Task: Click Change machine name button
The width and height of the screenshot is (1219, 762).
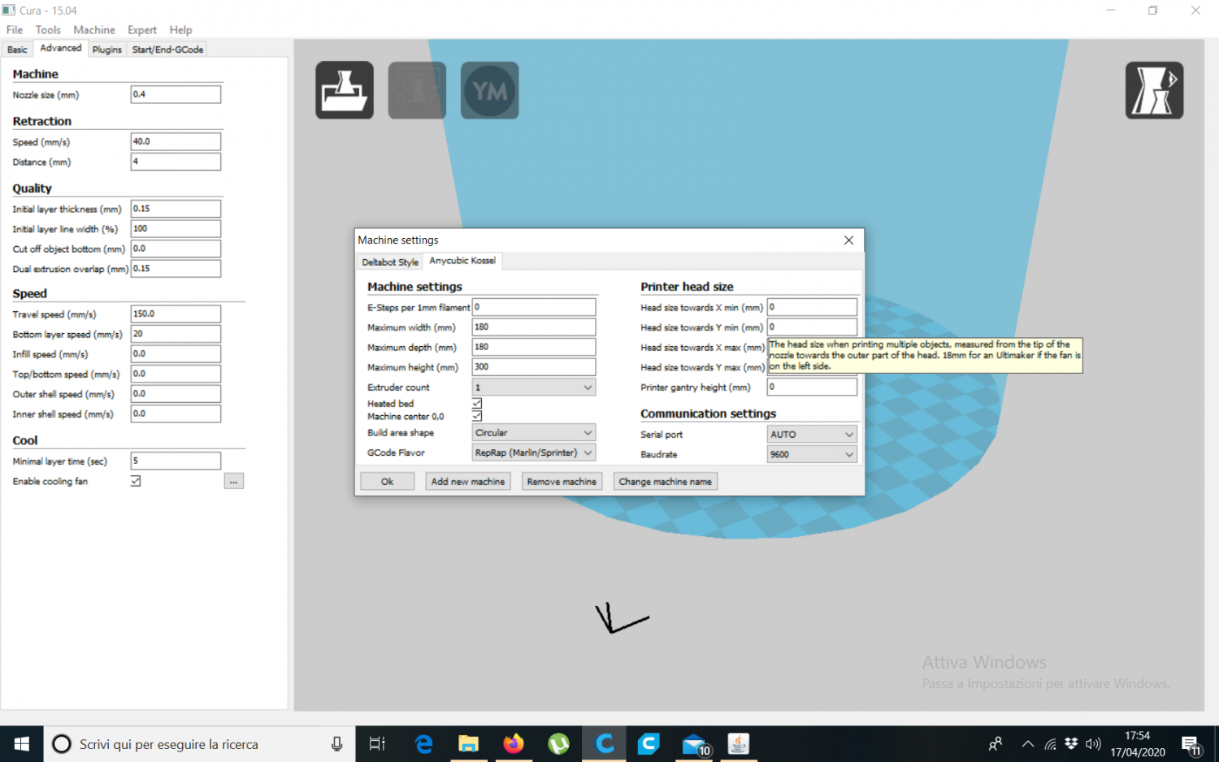Action: [665, 482]
